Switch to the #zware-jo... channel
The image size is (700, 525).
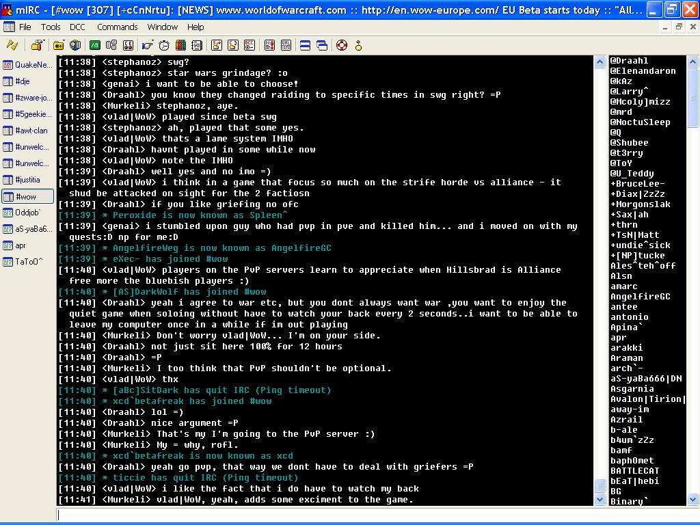(27, 98)
